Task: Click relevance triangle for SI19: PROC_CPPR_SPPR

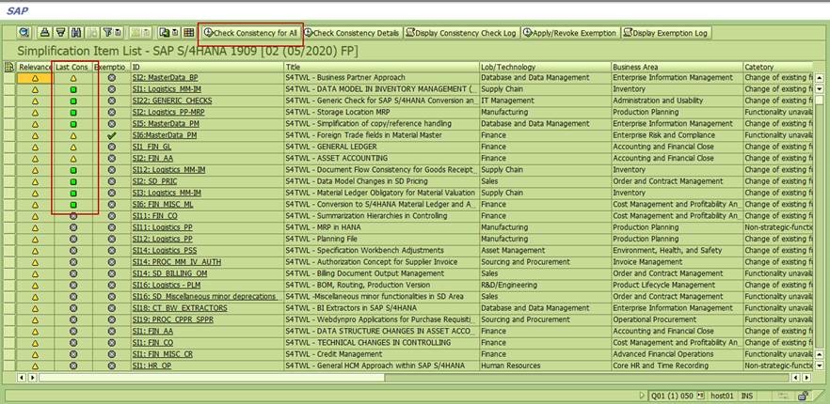Action: [x=35, y=319]
